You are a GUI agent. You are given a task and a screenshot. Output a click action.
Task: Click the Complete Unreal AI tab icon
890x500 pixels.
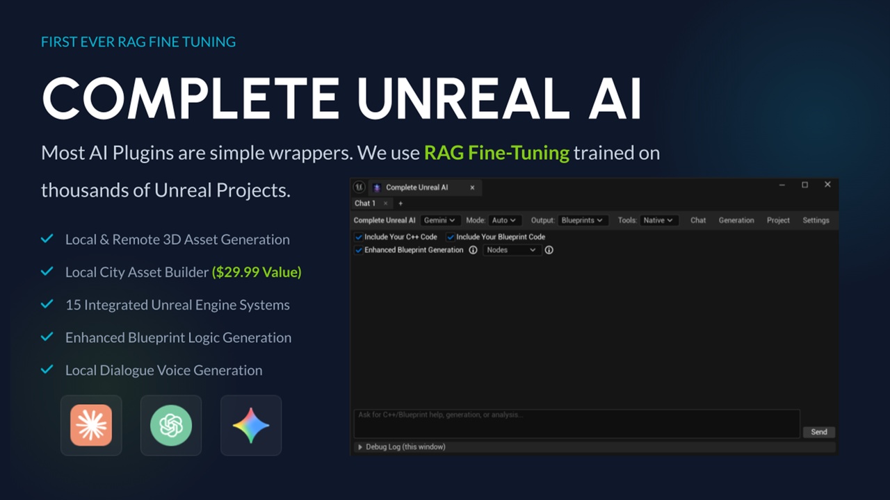coord(377,187)
